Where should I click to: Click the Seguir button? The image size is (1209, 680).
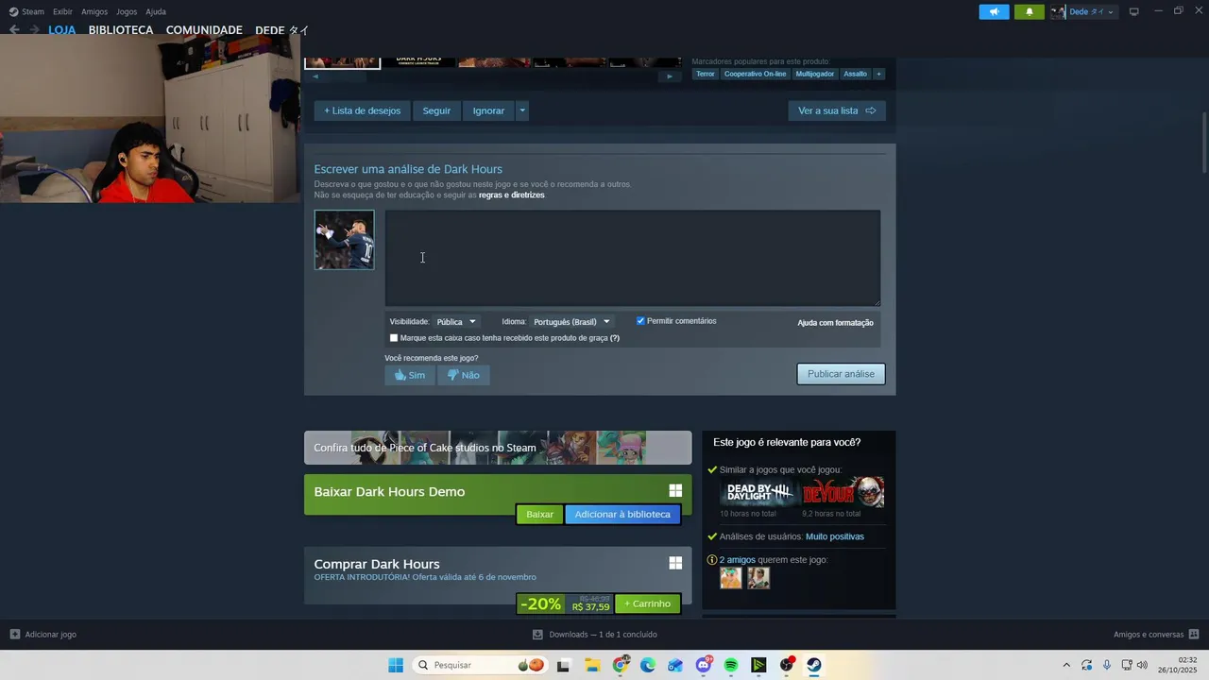tap(436, 110)
